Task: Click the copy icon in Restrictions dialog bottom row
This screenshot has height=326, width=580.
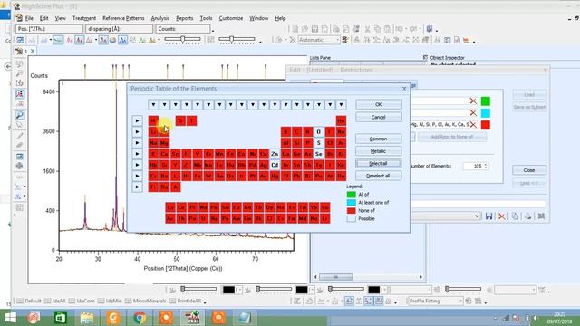Action: (515, 216)
